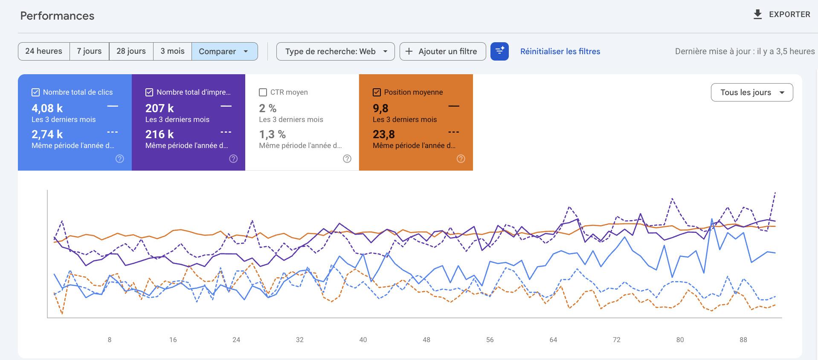Screen dimensions: 818x360
Task: Open help icon on CTR moyen card
Action: tap(347, 159)
